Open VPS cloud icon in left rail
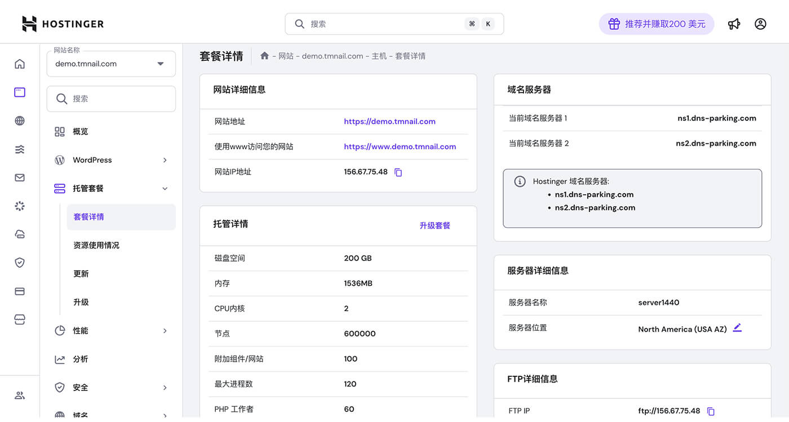Viewport: 789px width, 422px height. click(x=20, y=235)
